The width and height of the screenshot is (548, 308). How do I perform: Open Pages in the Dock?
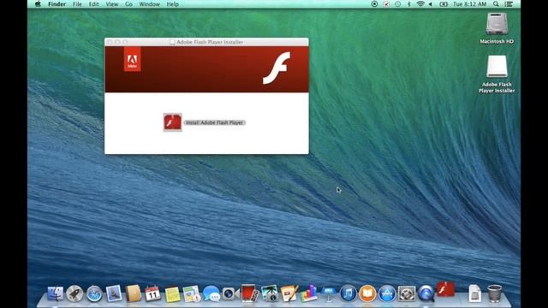click(289, 293)
